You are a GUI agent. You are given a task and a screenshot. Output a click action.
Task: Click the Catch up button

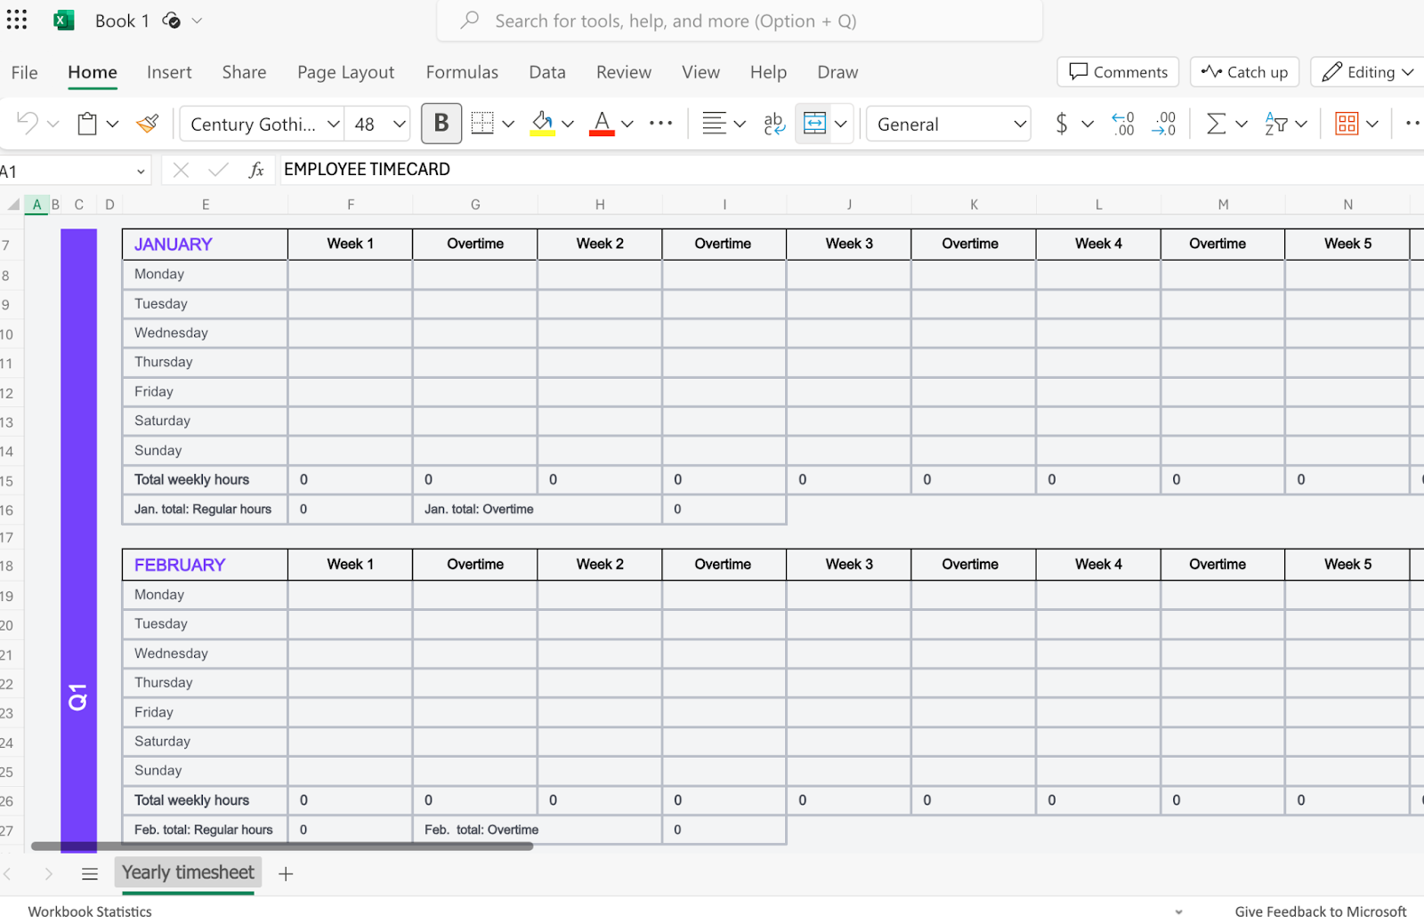1244,72
